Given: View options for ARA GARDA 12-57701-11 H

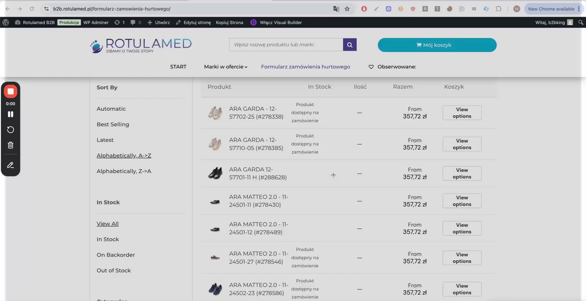Looking at the screenshot, I should 462,173.
